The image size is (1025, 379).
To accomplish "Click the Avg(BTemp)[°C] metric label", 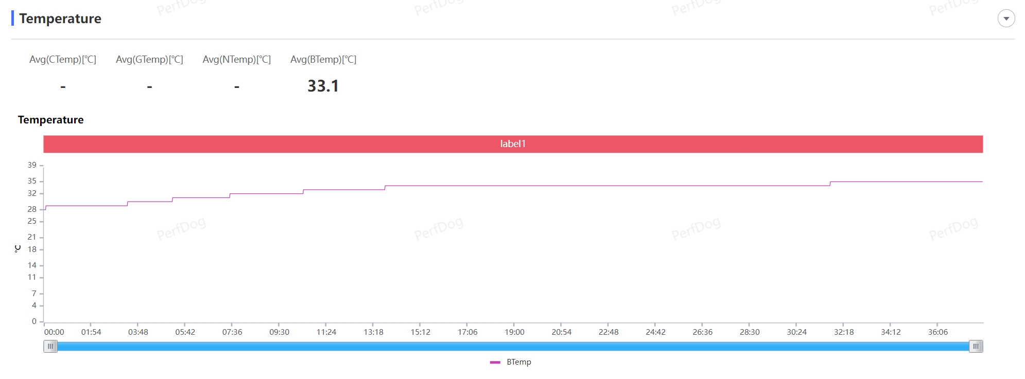I will [x=323, y=60].
